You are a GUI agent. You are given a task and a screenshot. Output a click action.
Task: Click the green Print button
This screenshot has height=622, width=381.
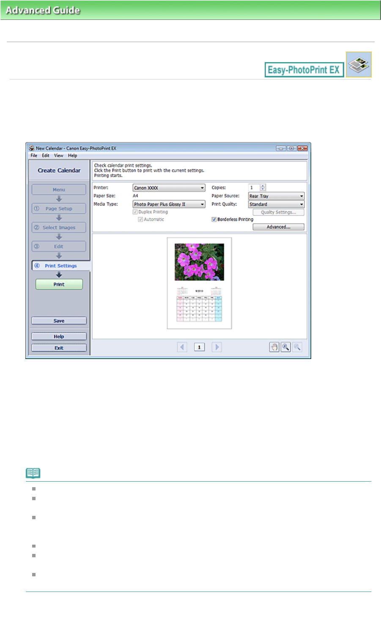coord(59,284)
